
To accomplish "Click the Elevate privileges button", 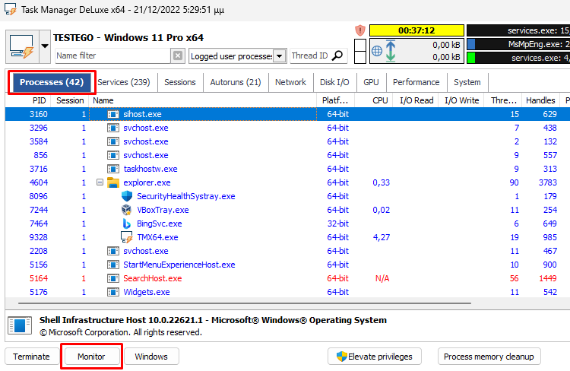I will pos(375,357).
